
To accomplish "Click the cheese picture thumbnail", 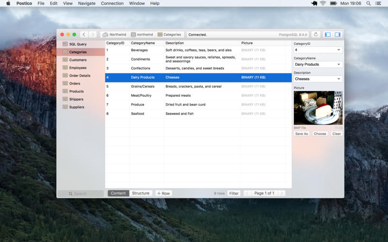I will point(318,108).
